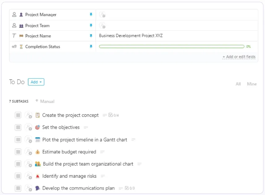Open description icon for Develop the communications plan
The width and height of the screenshot is (265, 195).
pos(121,188)
